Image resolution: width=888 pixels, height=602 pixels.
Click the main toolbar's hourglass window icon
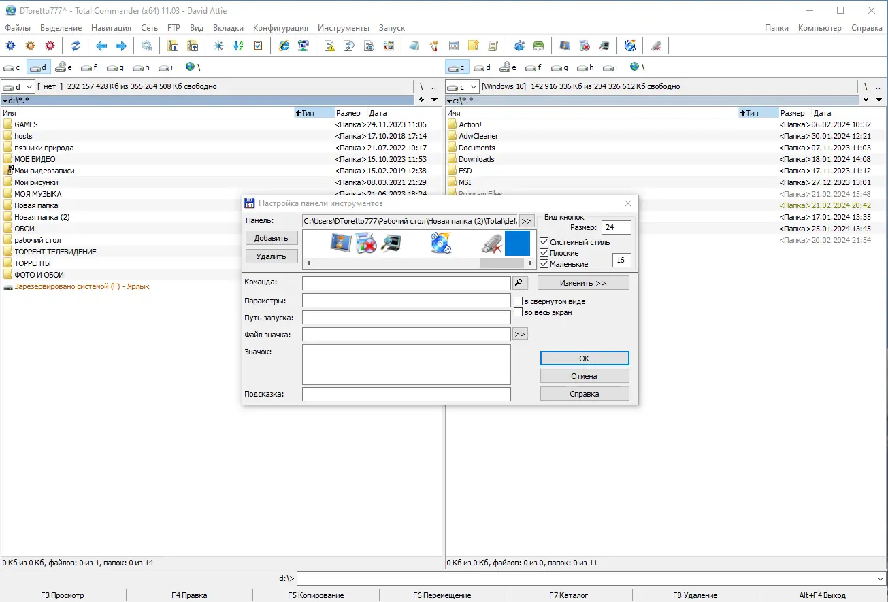click(564, 46)
